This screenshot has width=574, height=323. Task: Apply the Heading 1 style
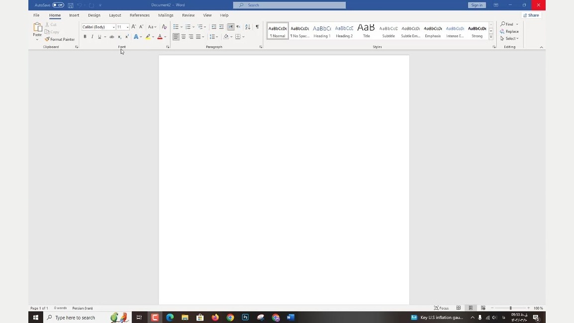coord(322,31)
